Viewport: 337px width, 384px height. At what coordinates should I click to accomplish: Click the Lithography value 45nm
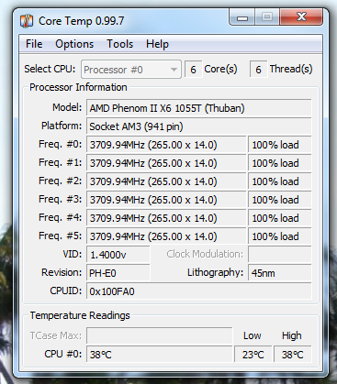tap(280, 273)
